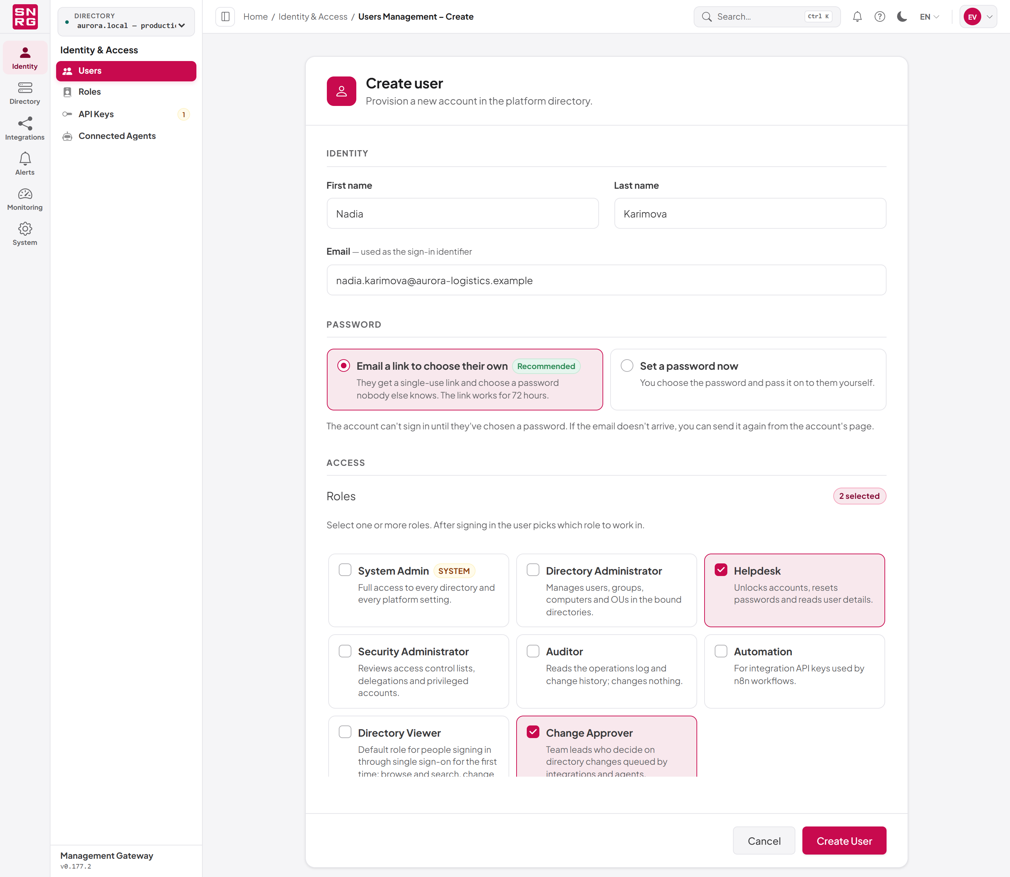Click the Last name field
The image size is (1010, 877).
[750, 213]
